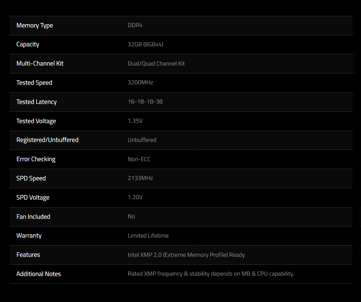Select the Limited Lifetime warranty value
The image size is (361, 302).
(148, 236)
